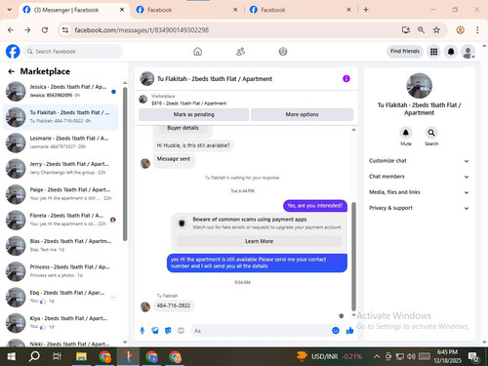Open Chrome three-dot menu
The height and width of the screenshot is (366, 488).
pos(477,30)
